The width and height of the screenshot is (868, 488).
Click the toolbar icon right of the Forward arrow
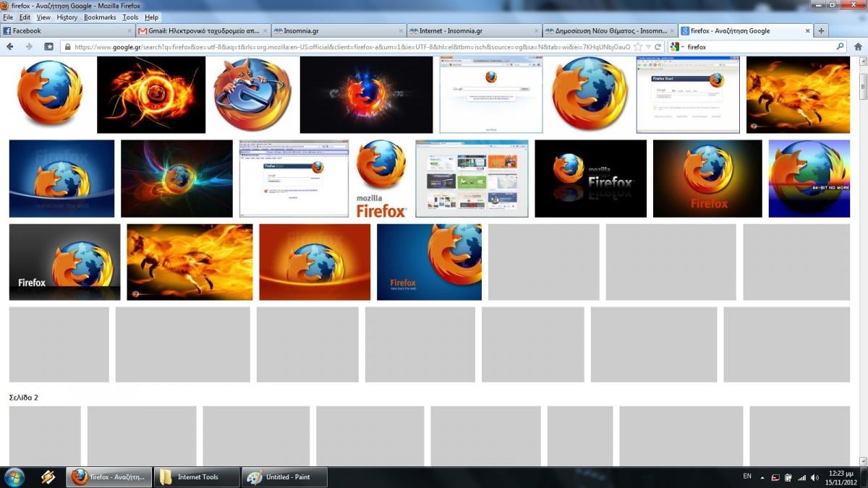[48, 46]
